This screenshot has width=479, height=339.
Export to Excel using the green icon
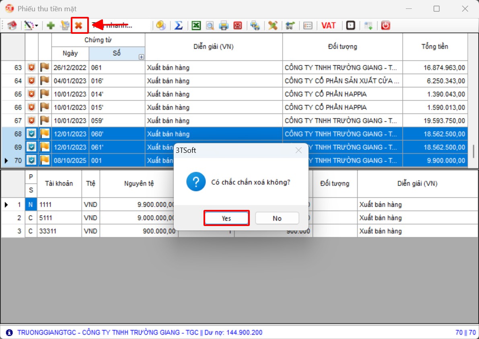coord(196,26)
